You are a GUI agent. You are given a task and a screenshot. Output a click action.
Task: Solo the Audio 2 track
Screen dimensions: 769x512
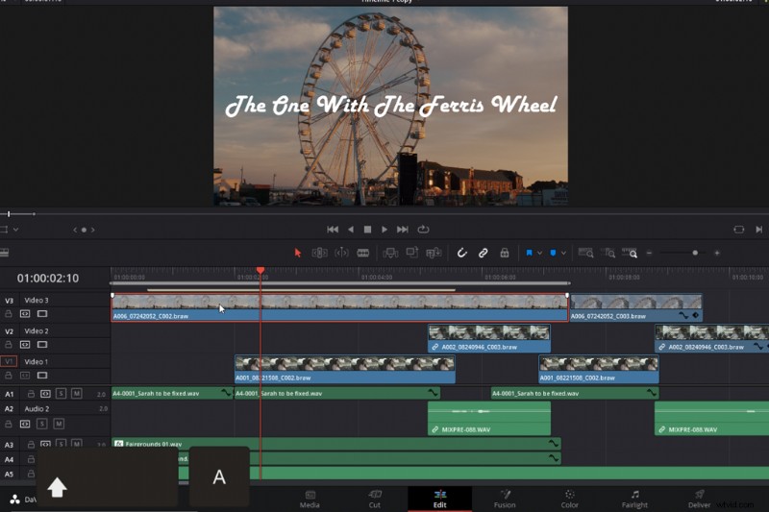pyautogui.click(x=42, y=424)
